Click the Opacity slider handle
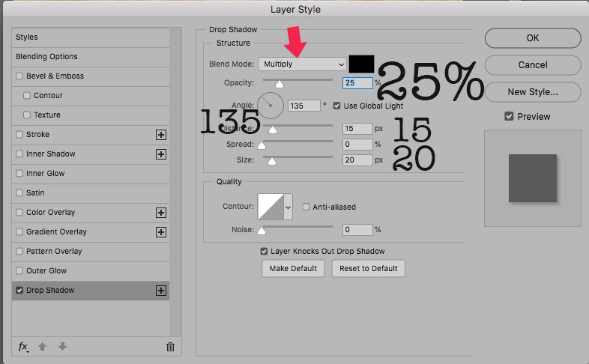 pos(279,84)
